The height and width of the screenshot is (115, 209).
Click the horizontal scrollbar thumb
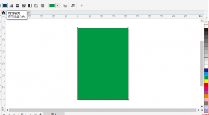[x=103, y=110]
